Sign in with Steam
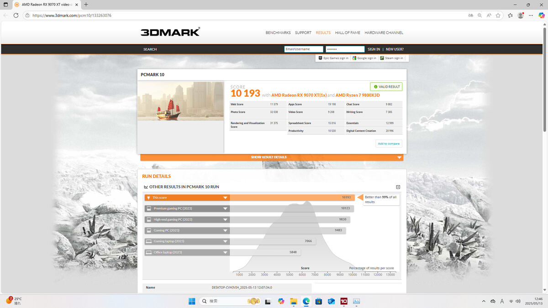Screen dimensions: 548x308 click(391, 58)
